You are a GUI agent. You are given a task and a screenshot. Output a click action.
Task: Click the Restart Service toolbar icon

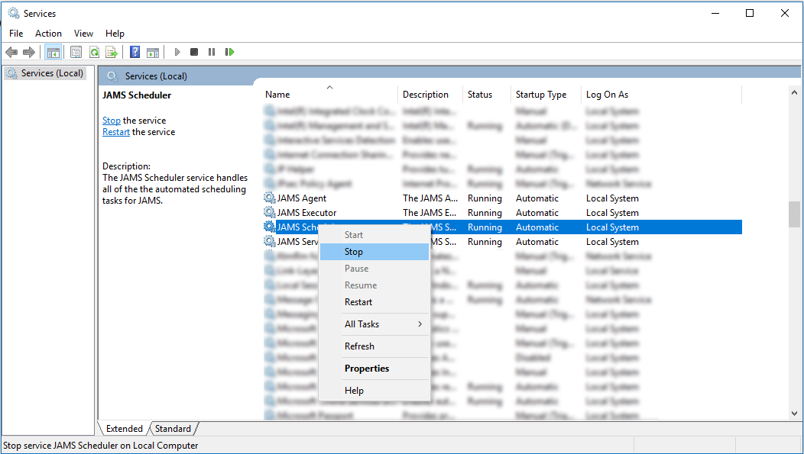(229, 52)
